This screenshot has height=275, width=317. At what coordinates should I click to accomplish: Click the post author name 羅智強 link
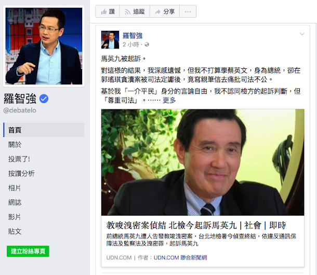pos(133,35)
